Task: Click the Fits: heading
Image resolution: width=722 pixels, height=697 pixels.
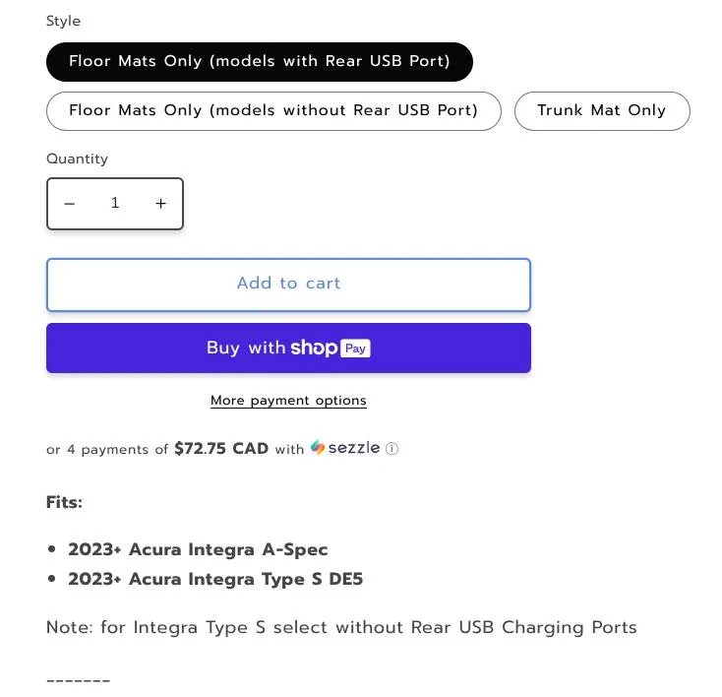Action: [64, 502]
